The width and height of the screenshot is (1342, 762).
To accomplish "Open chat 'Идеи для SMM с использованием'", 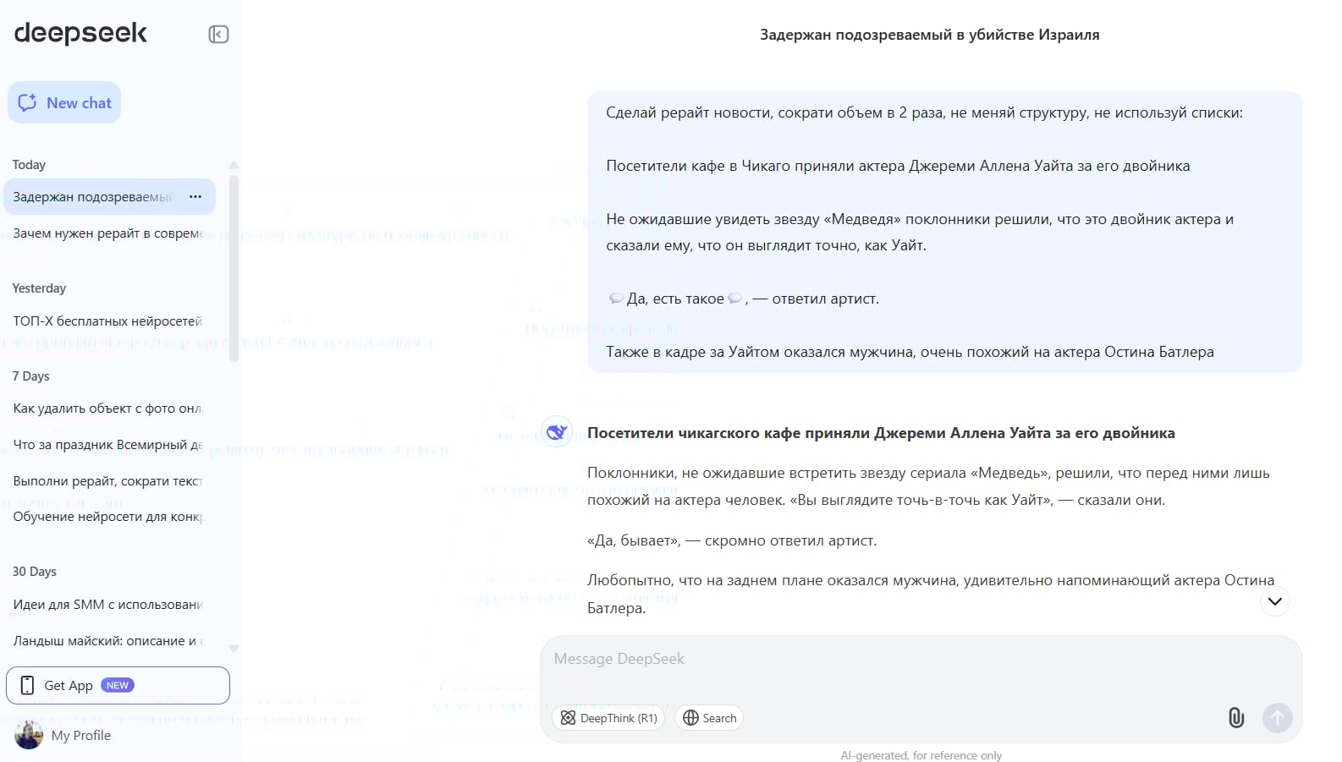I will tap(108, 605).
